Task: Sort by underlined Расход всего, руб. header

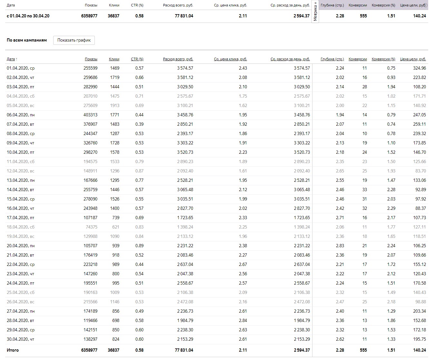Action: click(x=178, y=59)
